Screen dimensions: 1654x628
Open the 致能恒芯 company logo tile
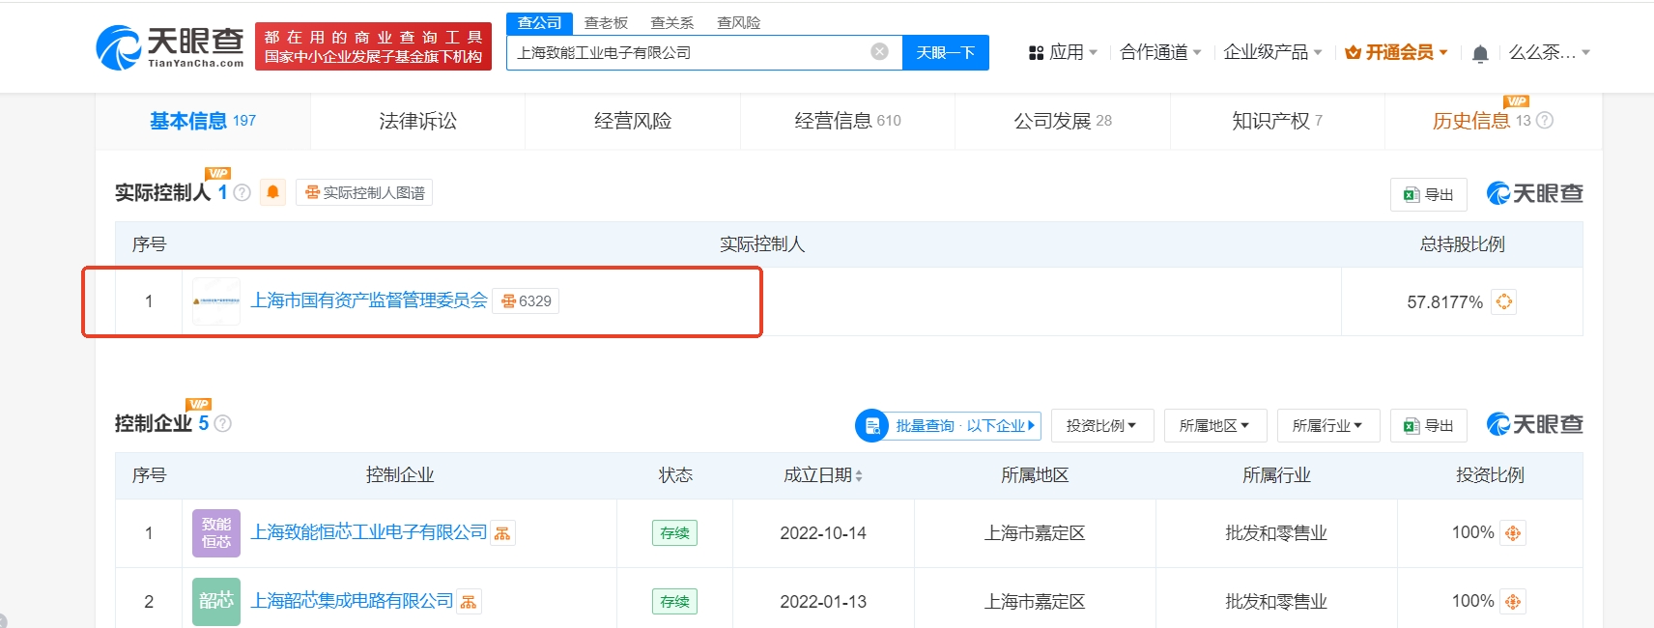[216, 533]
